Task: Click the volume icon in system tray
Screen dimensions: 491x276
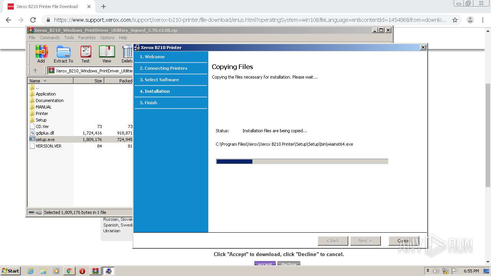Action: [436, 271]
